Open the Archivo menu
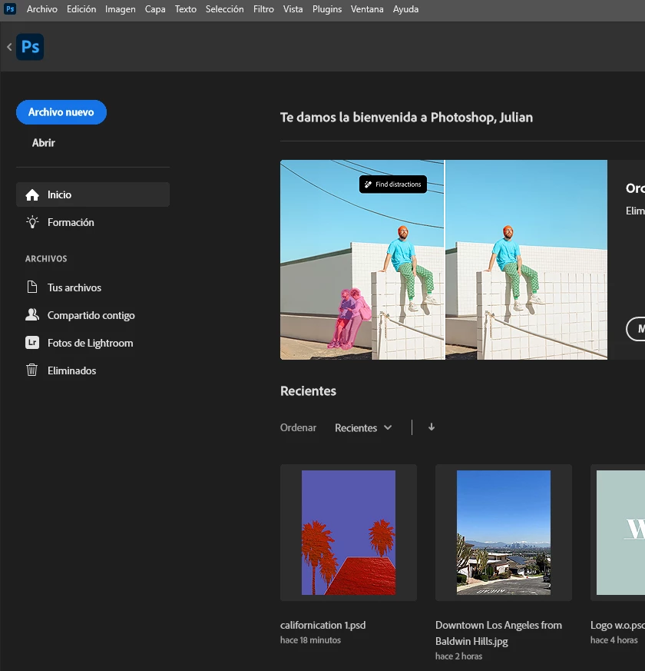 (42, 9)
